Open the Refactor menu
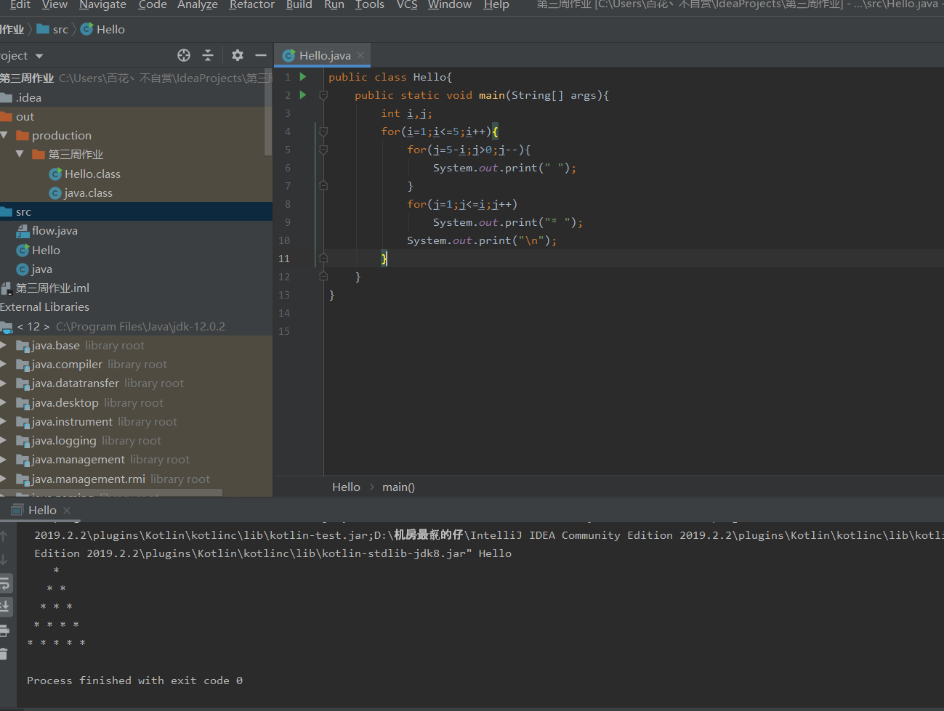The width and height of the screenshot is (944, 711). click(251, 5)
